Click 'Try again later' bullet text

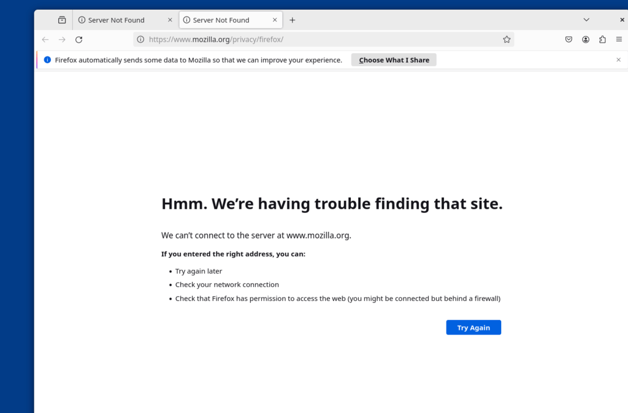(199, 271)
